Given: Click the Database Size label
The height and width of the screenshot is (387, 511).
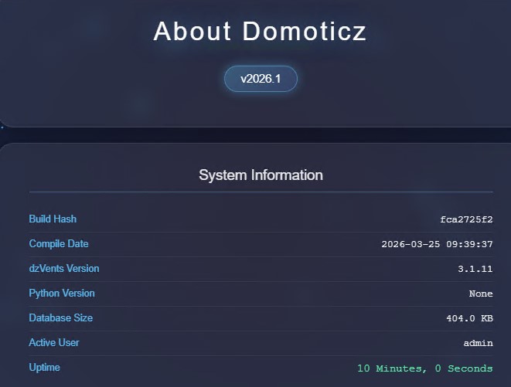Looking at the screenshot, I should point(61,318).
